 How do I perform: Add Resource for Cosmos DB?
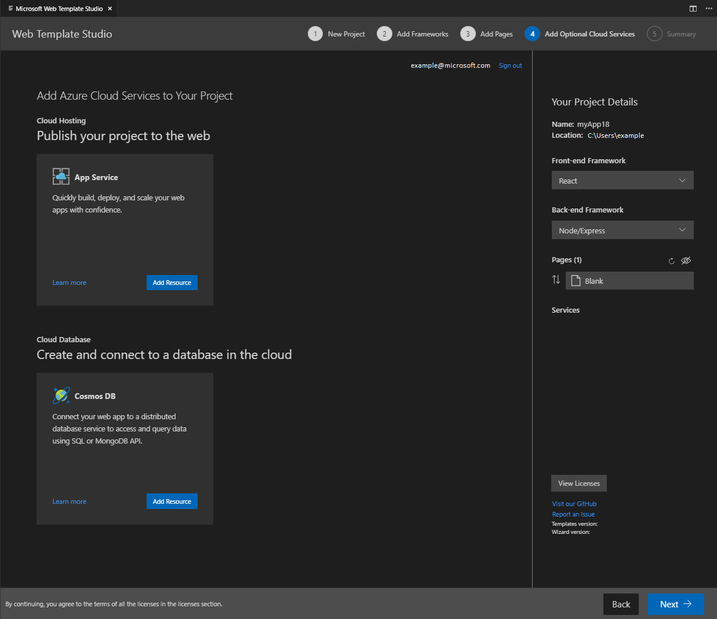[172, 501]
